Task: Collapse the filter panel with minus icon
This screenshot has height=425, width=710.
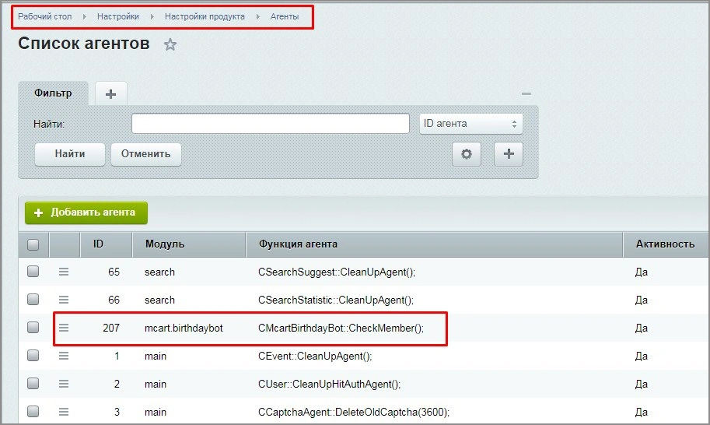Action: (x=526, y=93)
